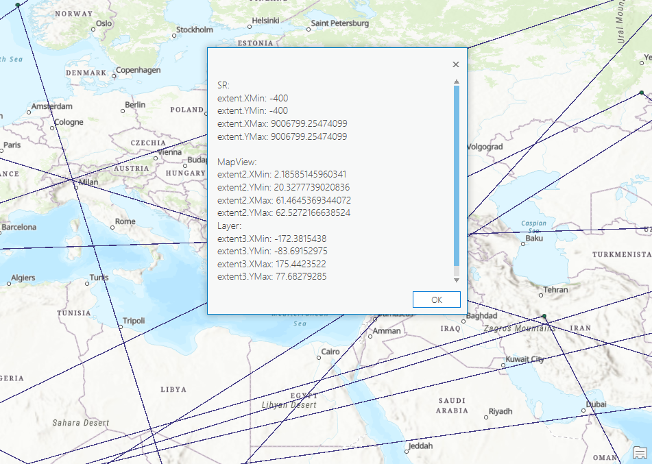Select 'extent2.YMax: 62.5272166638524' line

[284, 213]
